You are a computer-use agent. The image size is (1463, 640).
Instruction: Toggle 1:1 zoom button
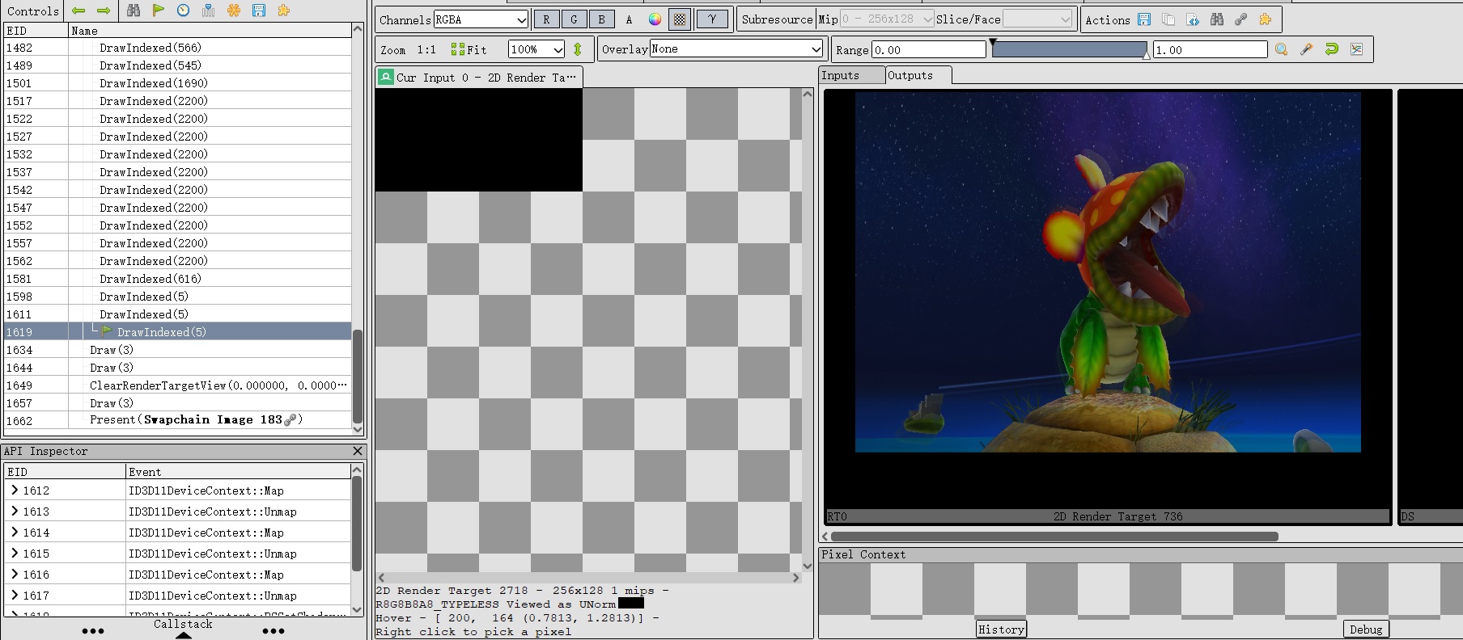click(x=426, y=49)
